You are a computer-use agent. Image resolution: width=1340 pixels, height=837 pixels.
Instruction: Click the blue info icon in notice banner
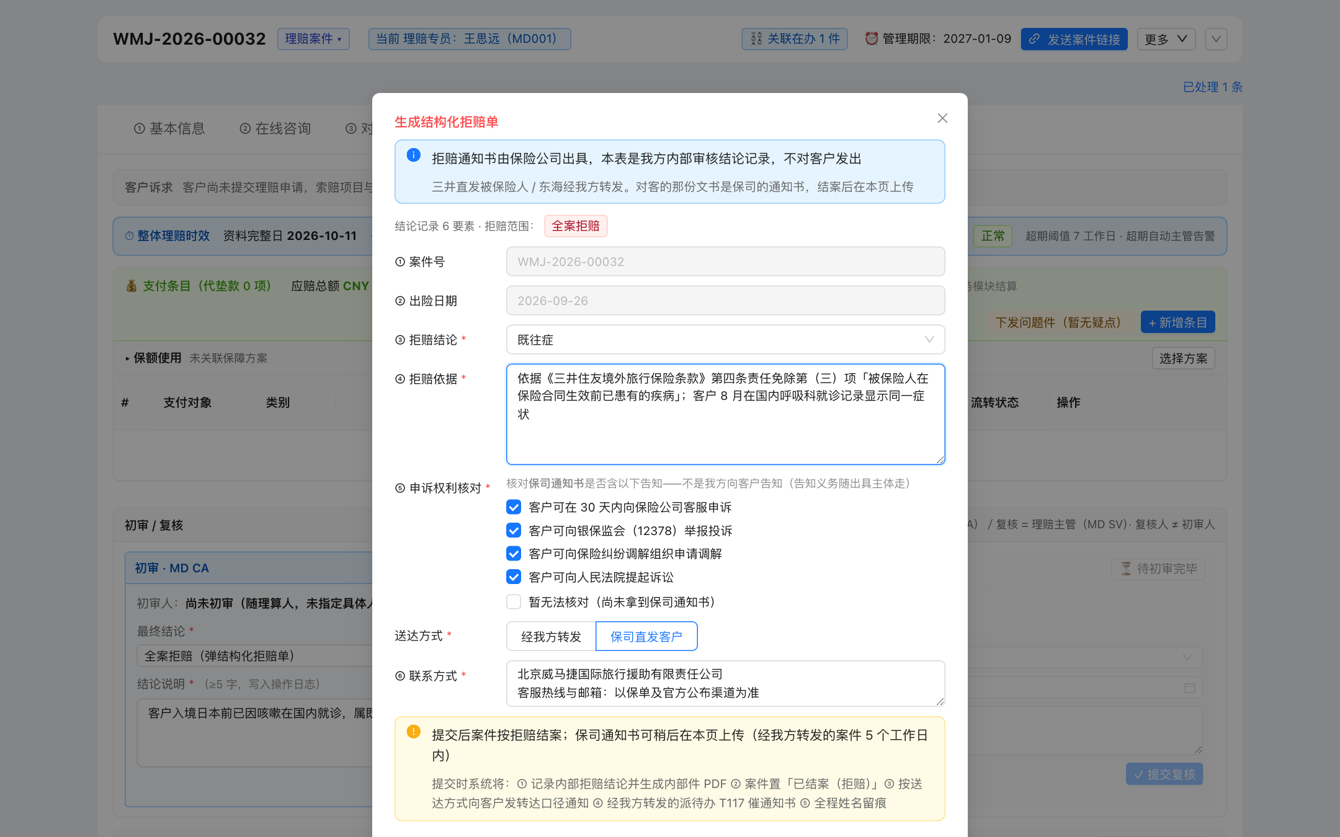(413, 155)
